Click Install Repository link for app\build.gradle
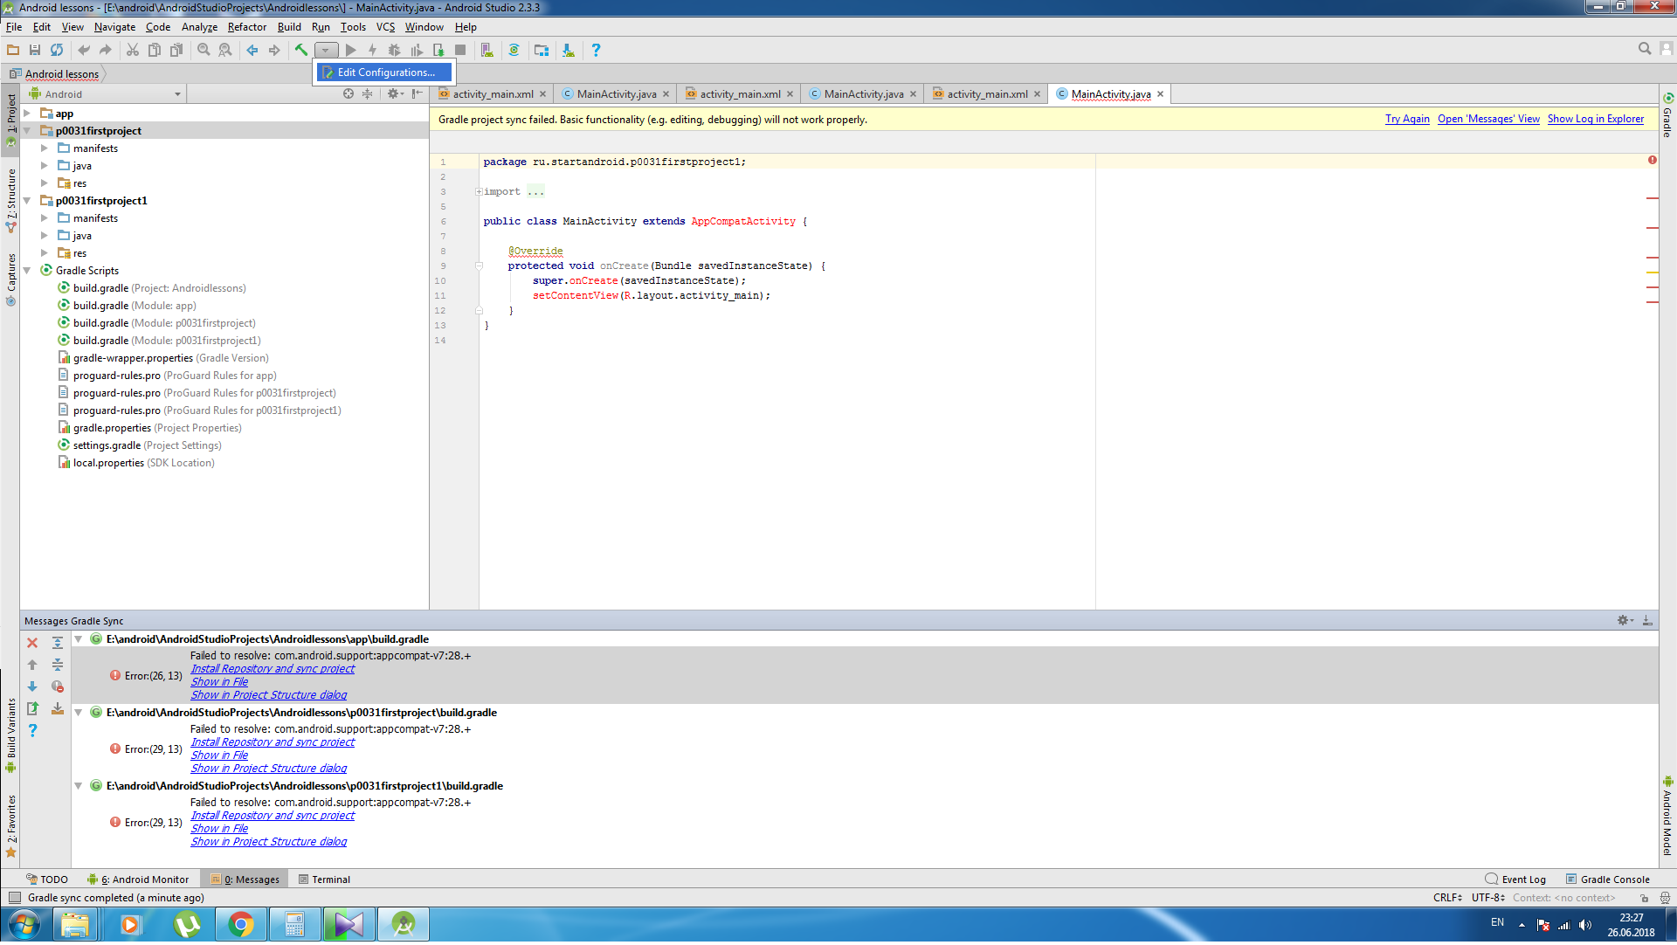 273,669
